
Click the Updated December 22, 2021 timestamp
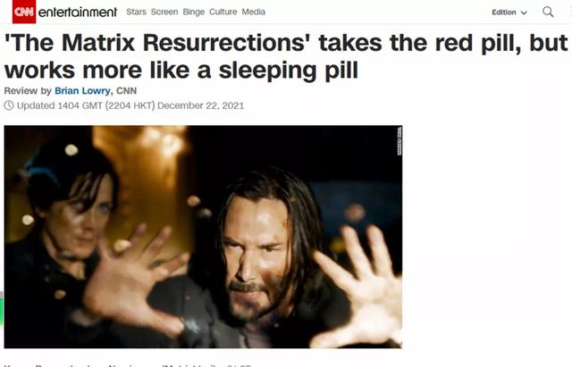tap(130, 105)
